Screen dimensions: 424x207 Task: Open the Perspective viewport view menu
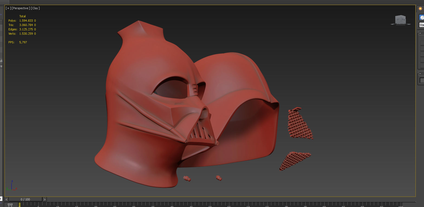21,8
